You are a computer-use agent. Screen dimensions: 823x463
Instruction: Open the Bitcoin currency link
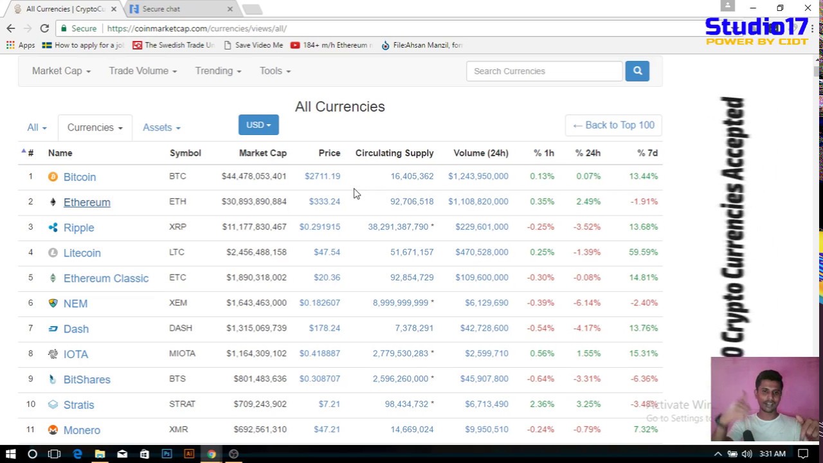click(x=80, y=177)
